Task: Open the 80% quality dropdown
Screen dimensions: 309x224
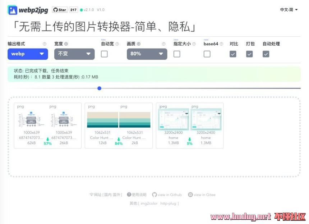Action: pos(147,54)
